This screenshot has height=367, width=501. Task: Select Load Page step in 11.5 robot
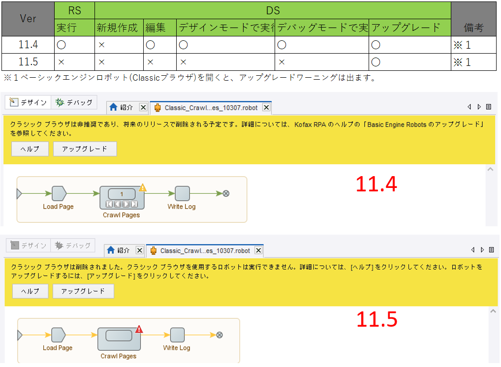[59, 335]
